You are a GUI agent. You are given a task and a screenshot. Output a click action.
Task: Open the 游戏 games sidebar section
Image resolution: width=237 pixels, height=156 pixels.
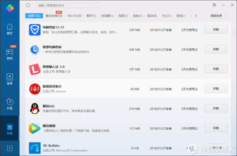pyautogui.click(x=9, y=54)
